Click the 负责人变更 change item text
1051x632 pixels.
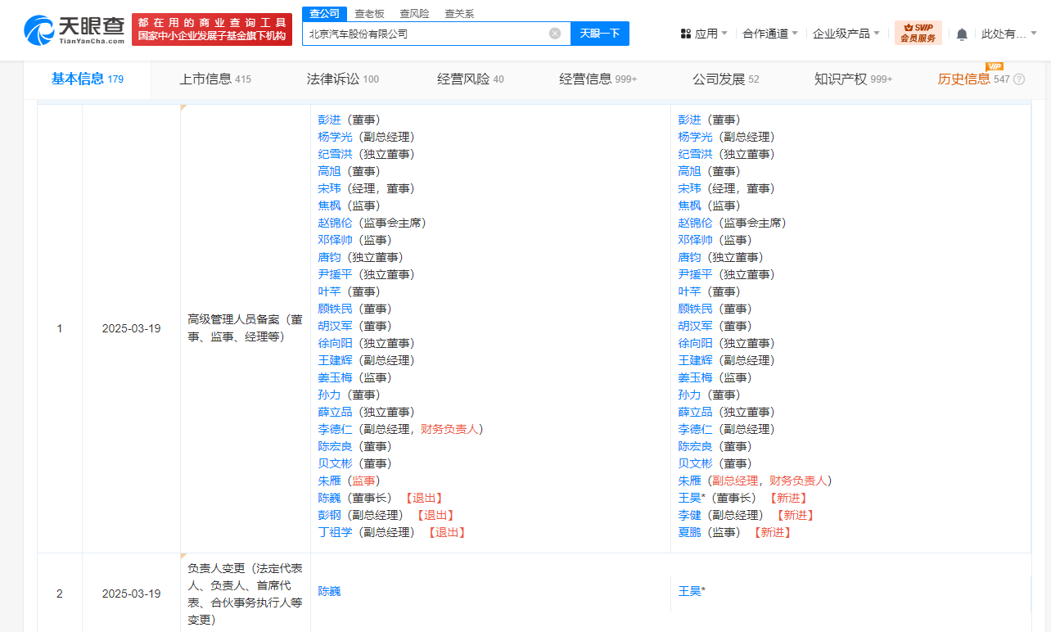tap(245, 594)
